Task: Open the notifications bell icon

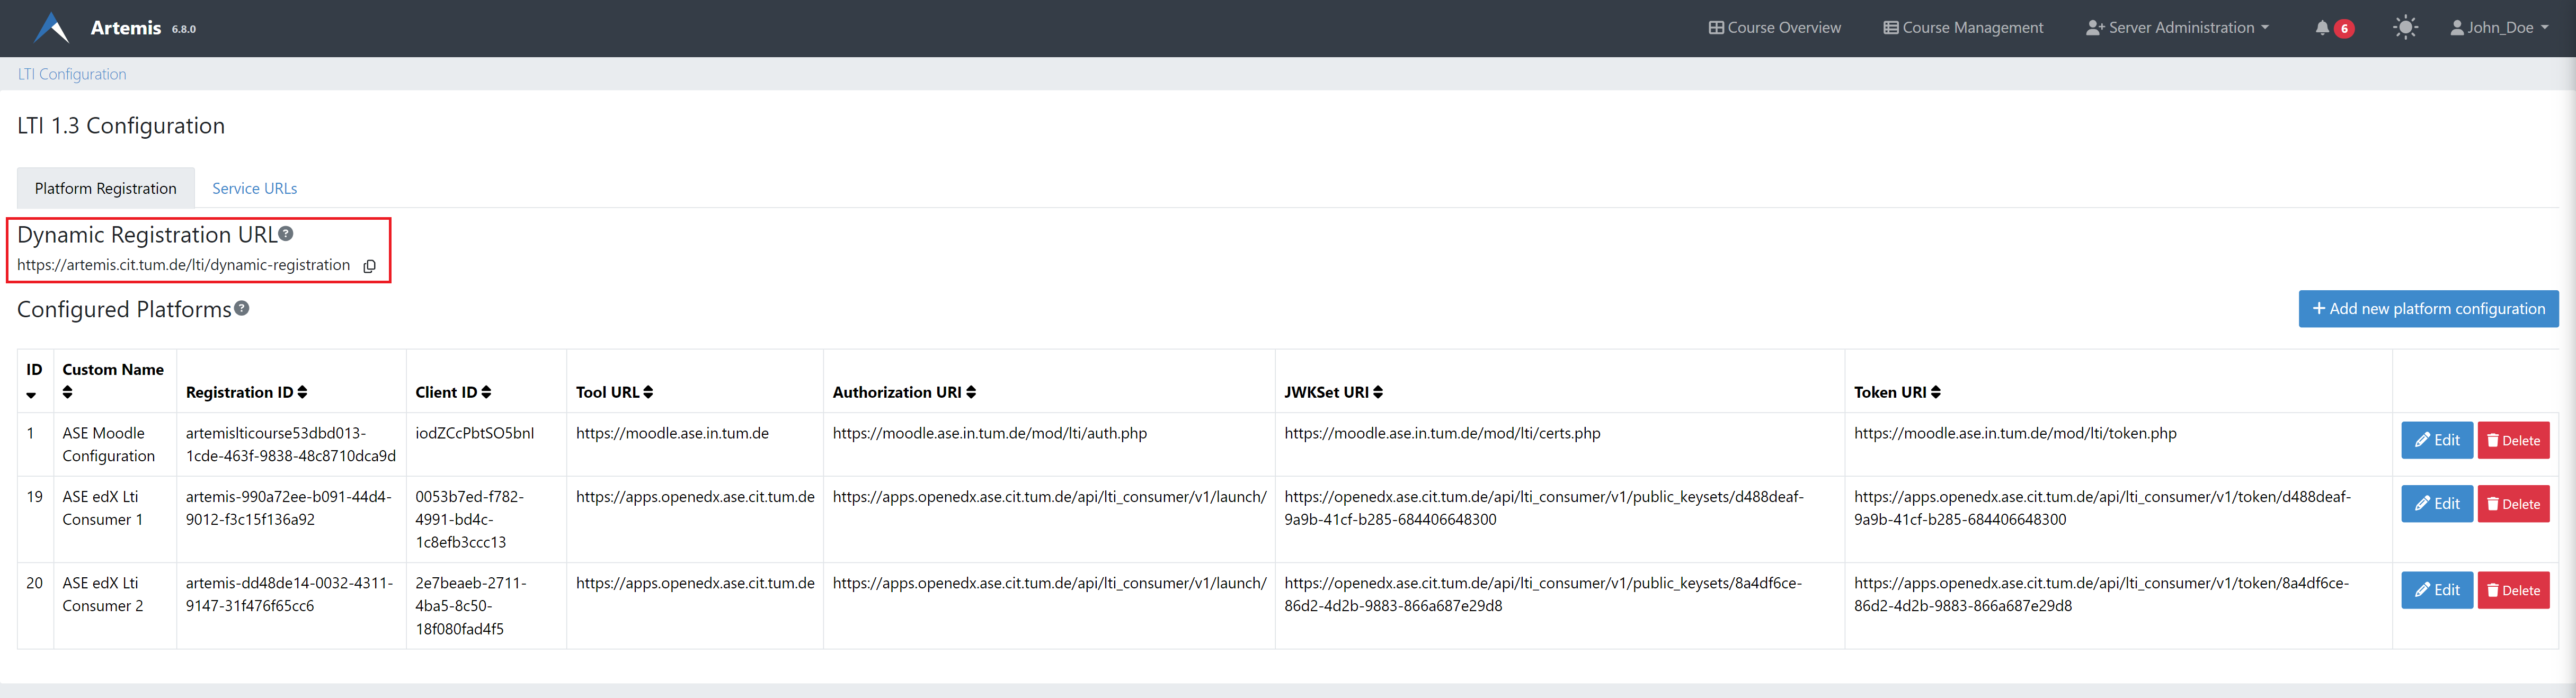Action: coord(2322,27)
